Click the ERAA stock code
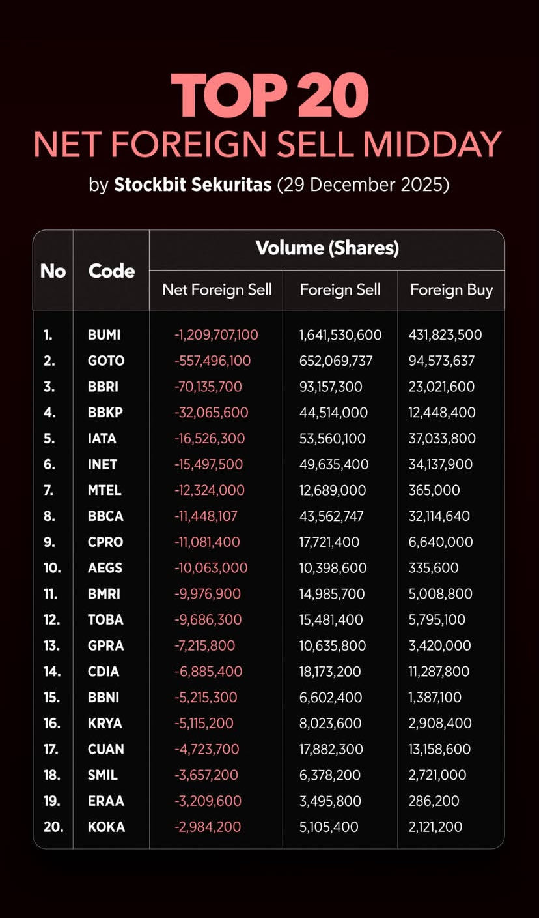The height and width of the screenshot is (918, 539). 105,801
